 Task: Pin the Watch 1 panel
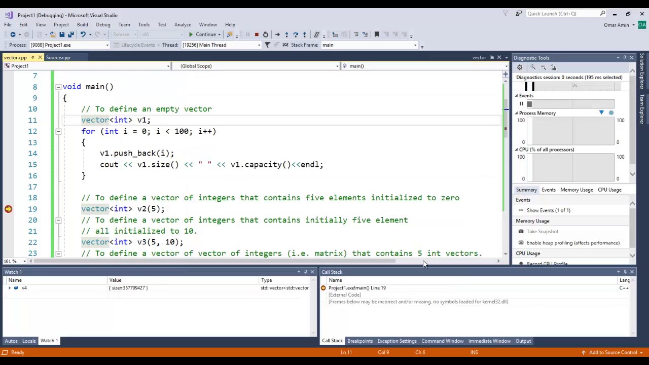pos(305,272)
